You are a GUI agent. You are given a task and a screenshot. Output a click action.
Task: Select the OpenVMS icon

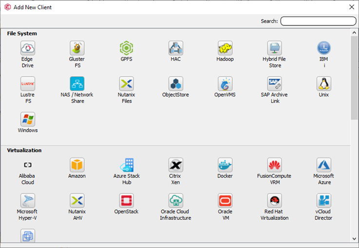point(225,84)
